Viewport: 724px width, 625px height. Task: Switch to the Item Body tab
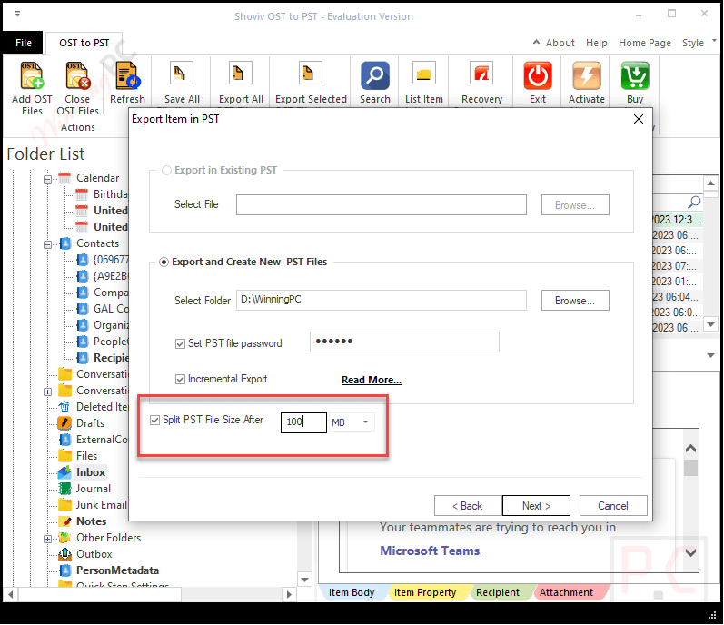[352, 592]
